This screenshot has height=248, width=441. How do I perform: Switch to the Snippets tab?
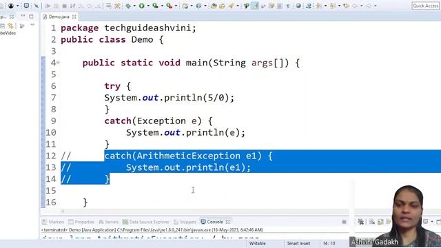(x=185, y=222)
